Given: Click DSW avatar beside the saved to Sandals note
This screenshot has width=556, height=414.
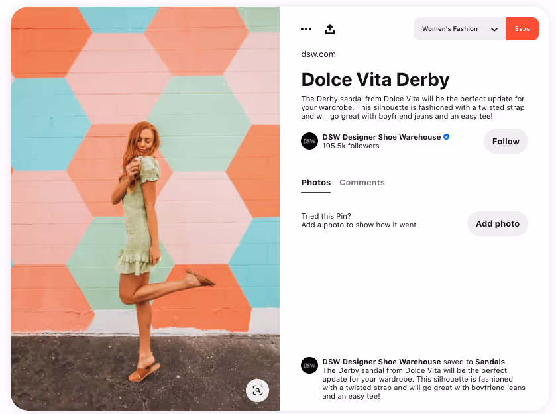Looking at the screenshot, I should tap(309, 366).
